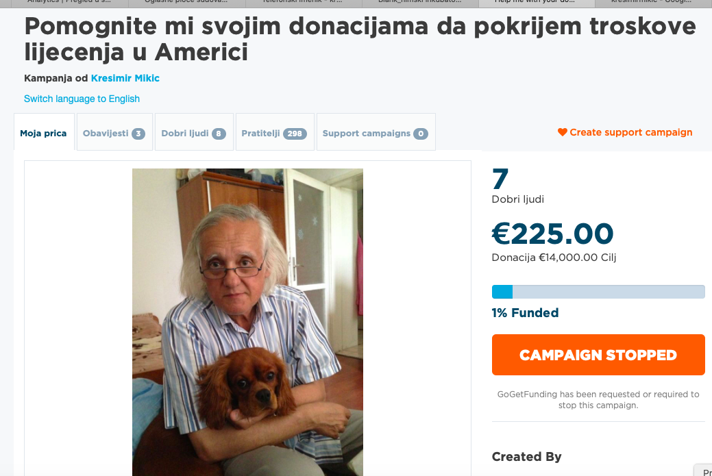Select the Pratitelji tab

coord(275,132)
